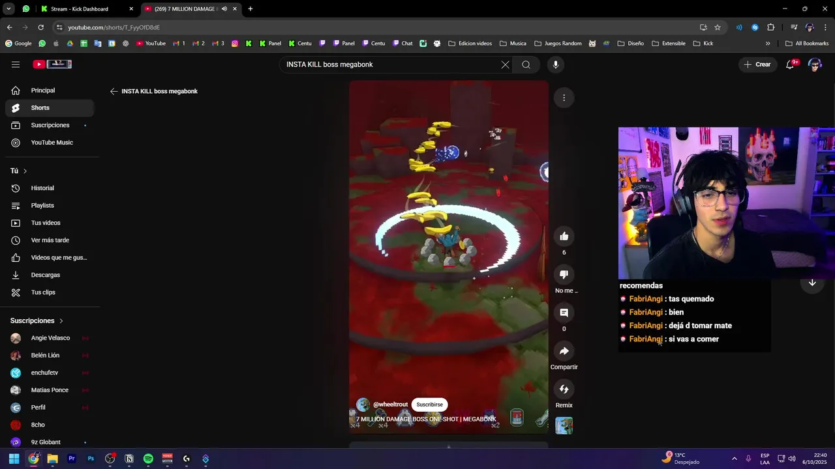This screenshot has height=469, width=835.
Task: Open Photoshop from the taskbar
Action: [91, 459]
